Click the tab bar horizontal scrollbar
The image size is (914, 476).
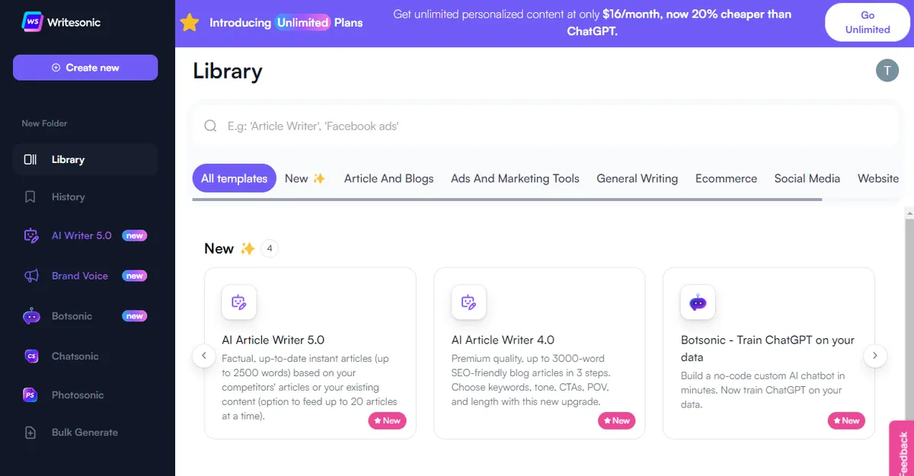[507, 200]
